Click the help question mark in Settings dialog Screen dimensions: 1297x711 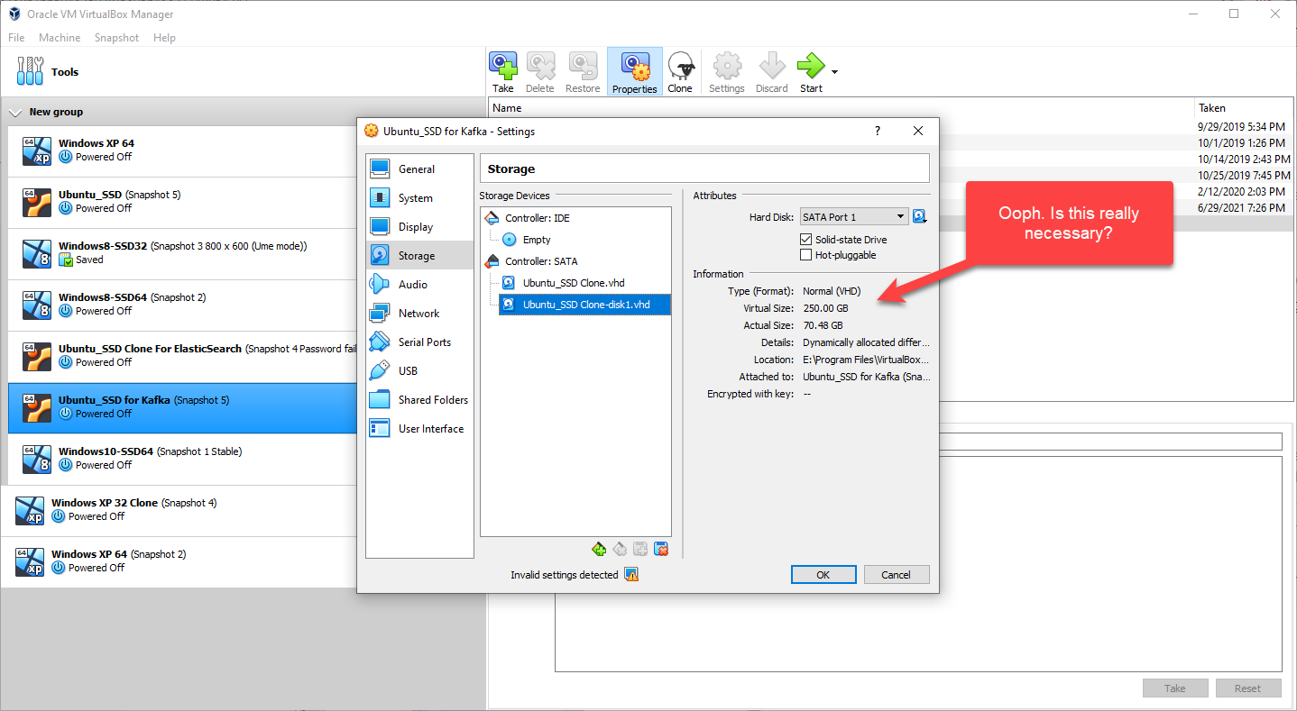tap(878, 131)
